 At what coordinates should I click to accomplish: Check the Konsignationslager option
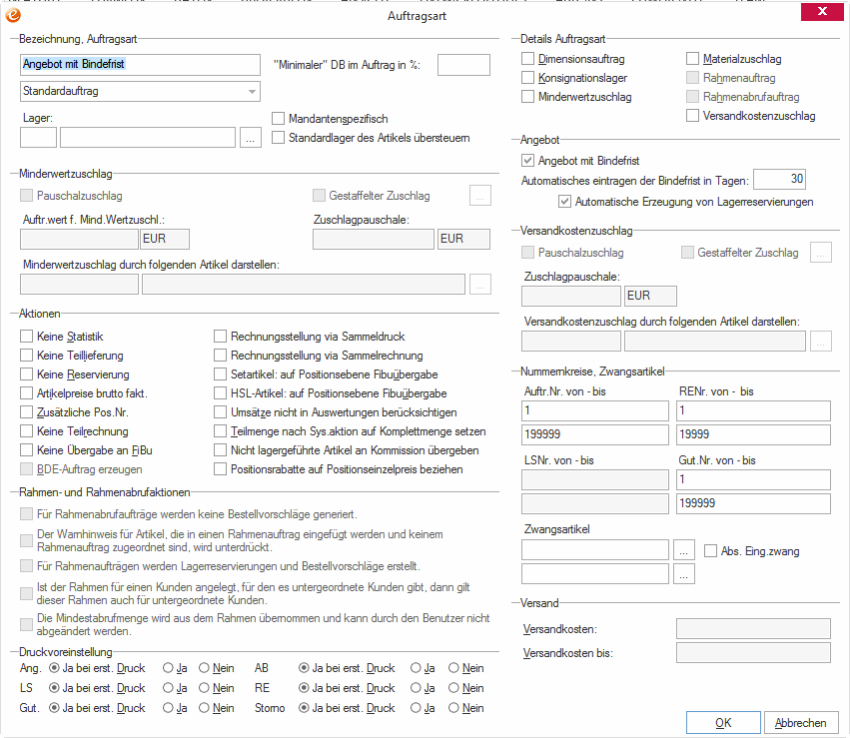527,78
